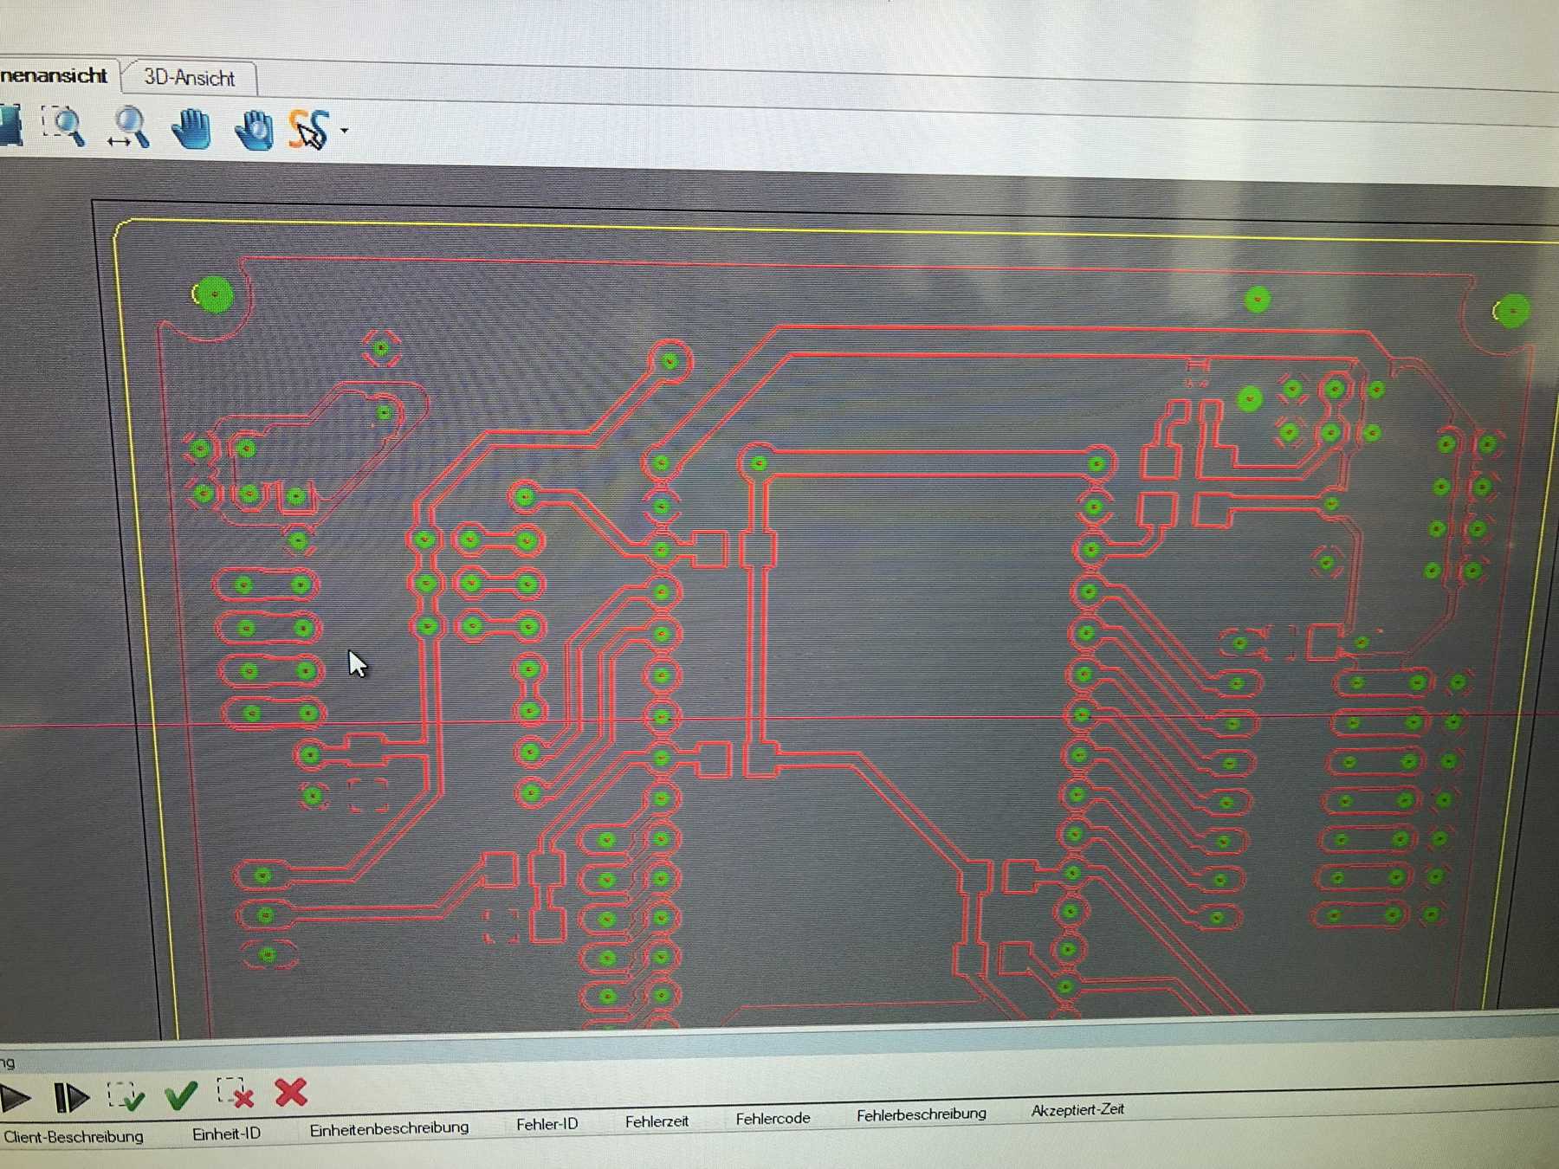This screenshot has width=1559, height=1169.
Task: Click the large green mounting hole at board's top-left corner
Action: (x=213, y=295)
